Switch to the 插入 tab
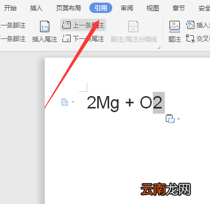 pyautogui.click(x=36, y=8)
